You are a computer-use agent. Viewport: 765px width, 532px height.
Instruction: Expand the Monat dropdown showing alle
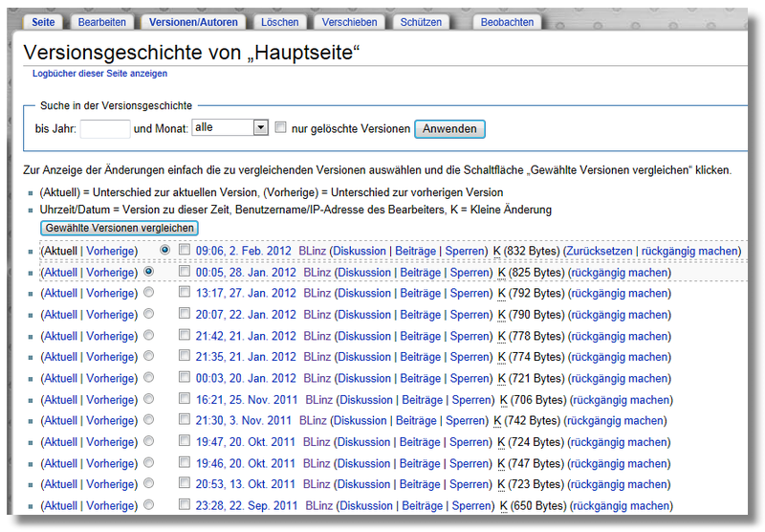260,127
